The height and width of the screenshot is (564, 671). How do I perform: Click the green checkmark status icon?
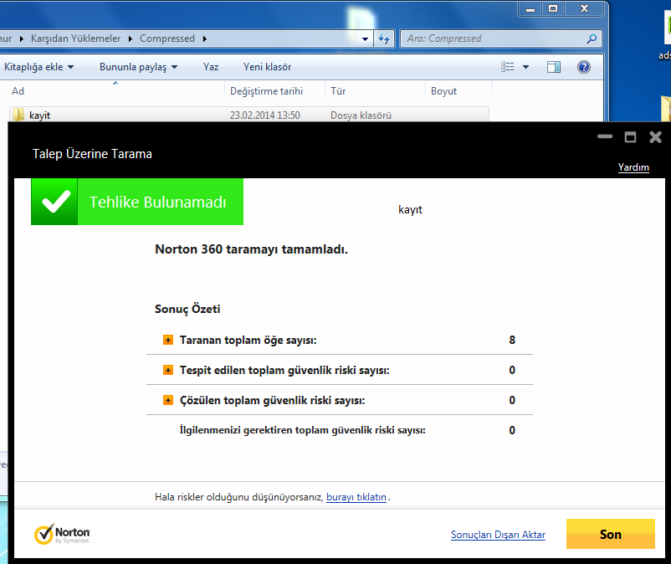coord(54,202)
